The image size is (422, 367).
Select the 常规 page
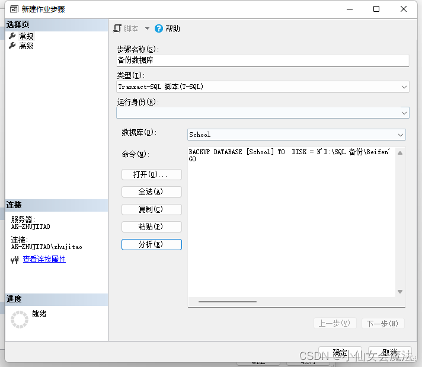tap(26, 36)
